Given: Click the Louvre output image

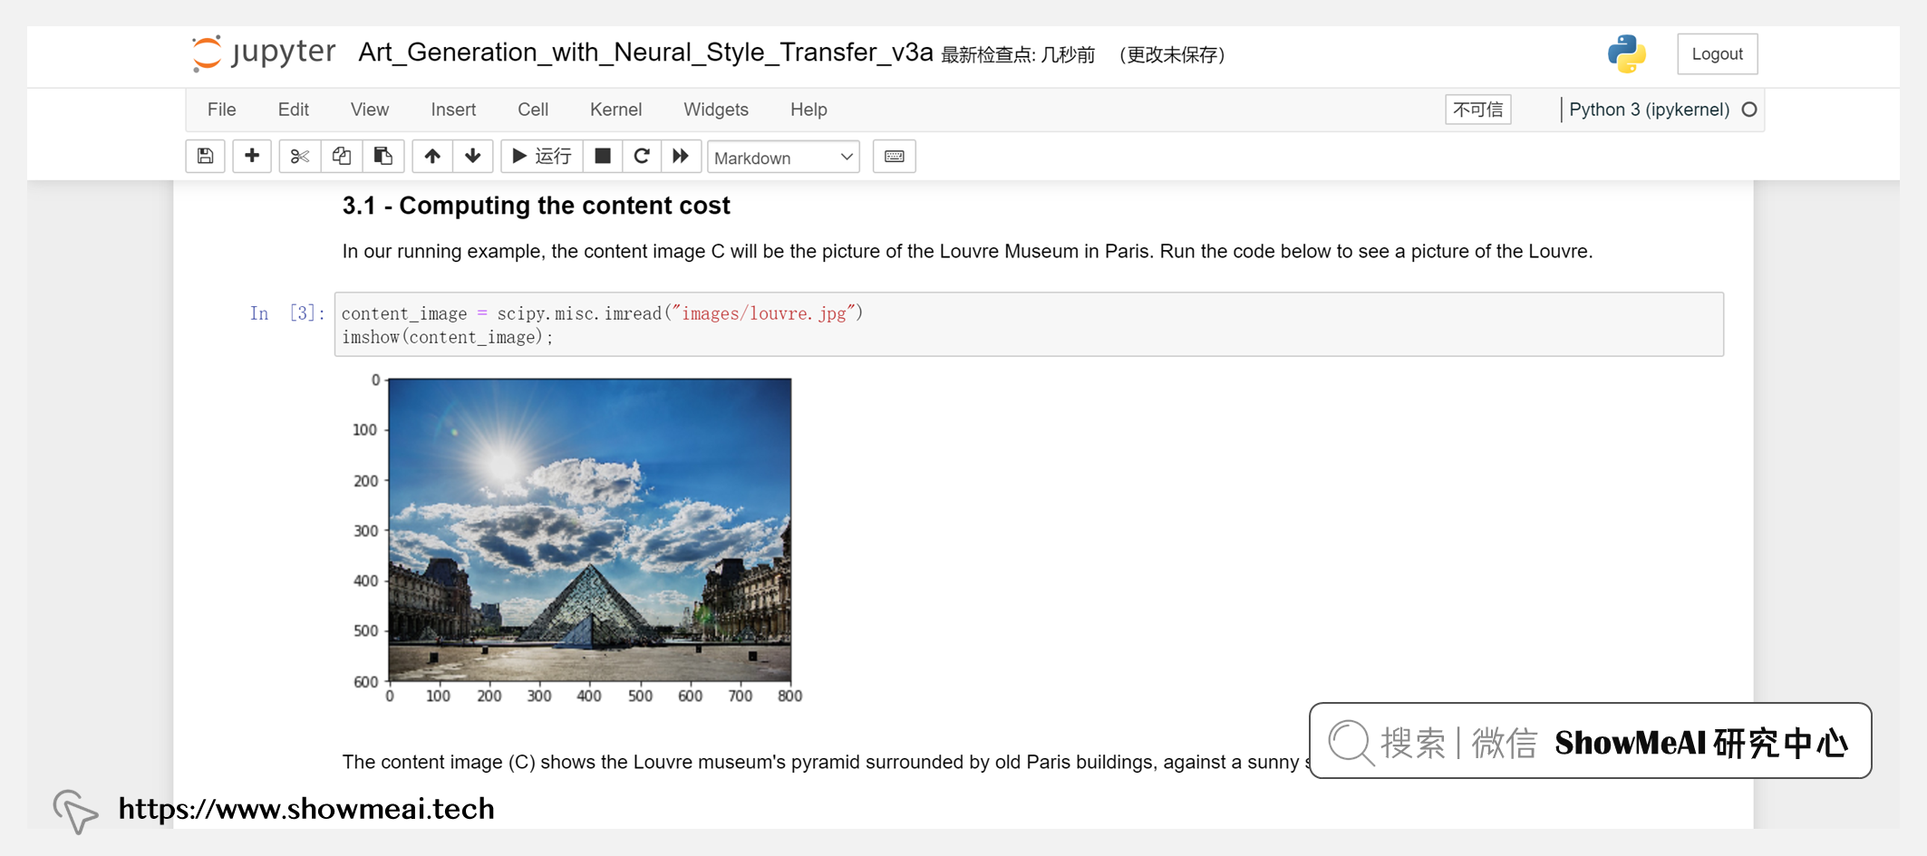Looking at the screenshot, I should [589, 529].
